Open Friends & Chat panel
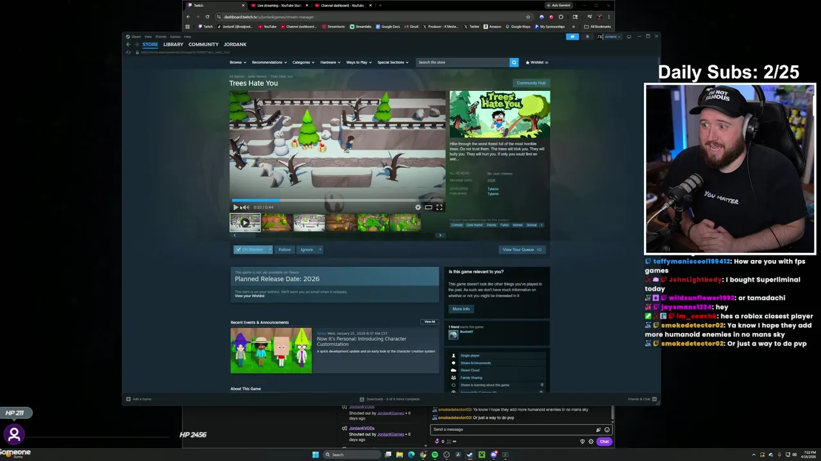The width and height of the screenshot is (821, 461). [641, 399]
